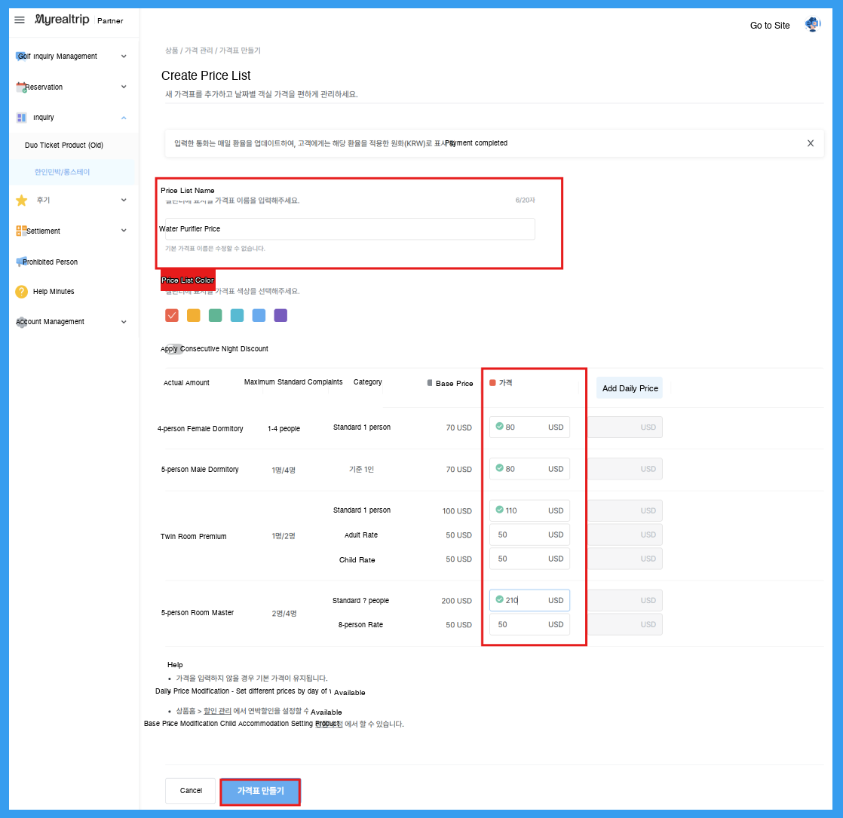The height and width of the screenshot is (818, 843).
Task: Select the checked red color swatch
Action: click(x=172, y=315)
